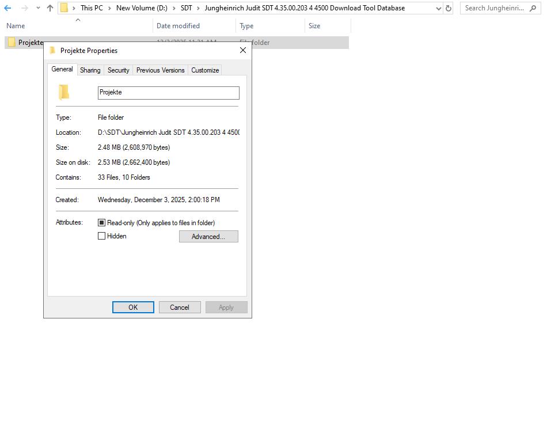Image resolution: width=547 pixels, height=425 pixels.
Task: Click the This PC breadcrumb link
Action: coord(93,7)
